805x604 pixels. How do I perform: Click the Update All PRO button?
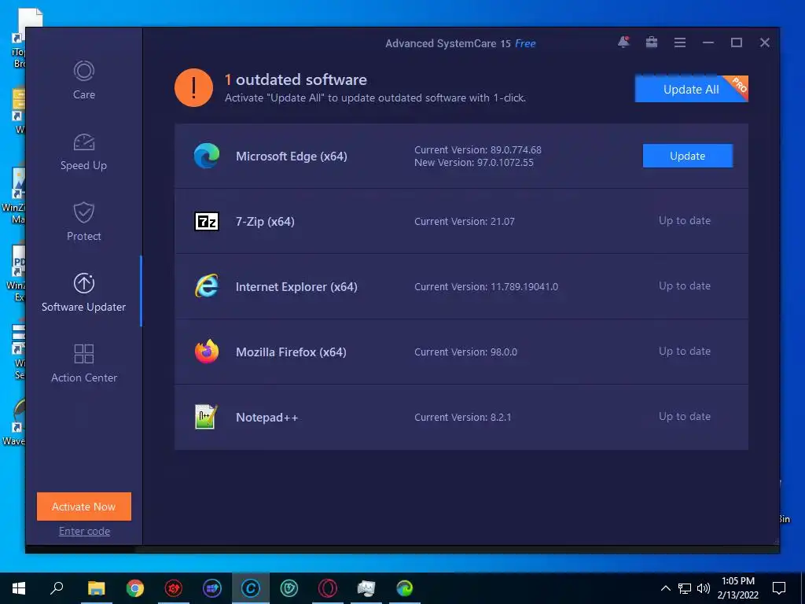click(x=691, y=89)
